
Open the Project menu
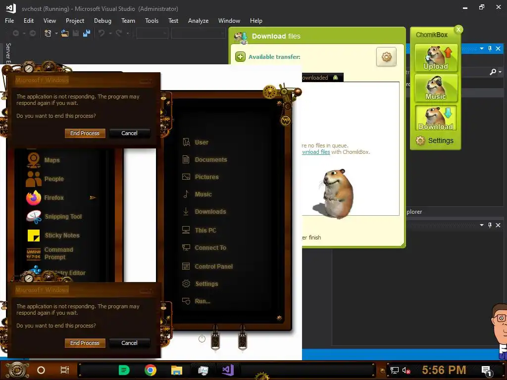(x=75, y=21)
